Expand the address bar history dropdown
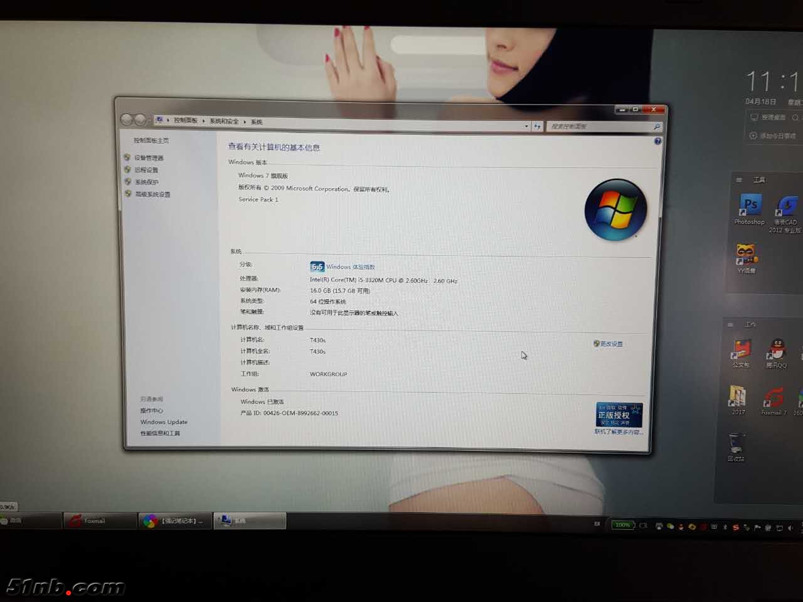 526,126
